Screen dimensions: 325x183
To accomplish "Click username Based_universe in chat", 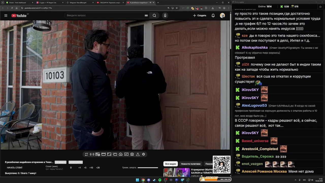I will click(255, 141).
